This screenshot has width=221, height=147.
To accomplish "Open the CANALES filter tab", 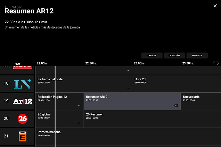I will (x=152, y=55).
